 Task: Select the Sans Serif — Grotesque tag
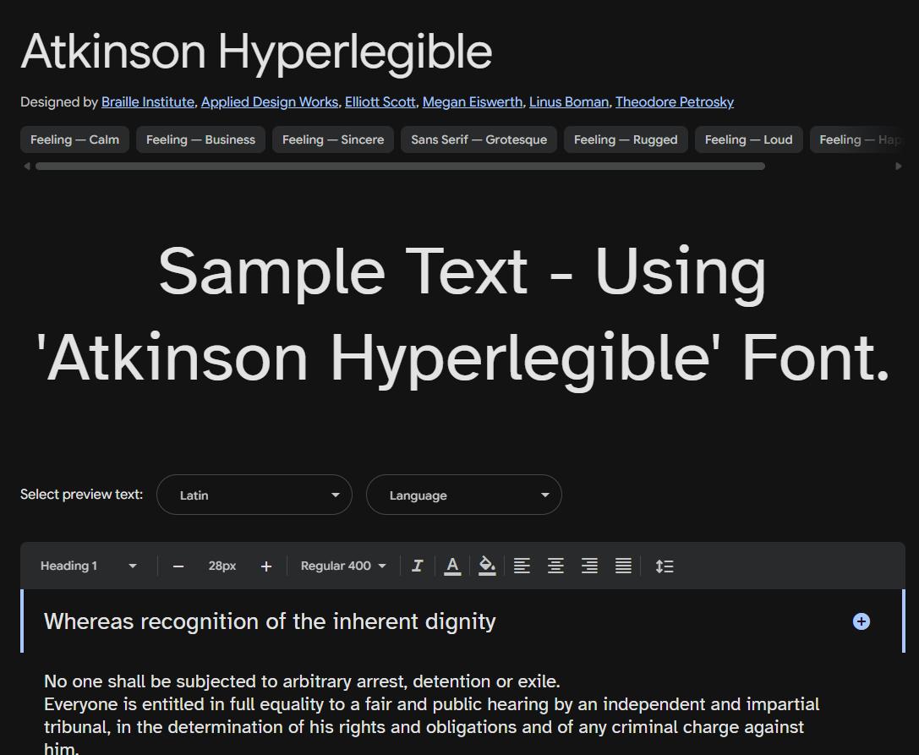click(479, 140)
